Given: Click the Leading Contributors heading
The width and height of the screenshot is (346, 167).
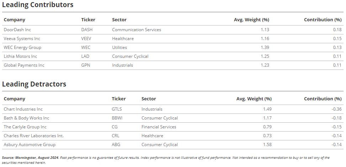Looking at the screenshot, I should point(38,5).
